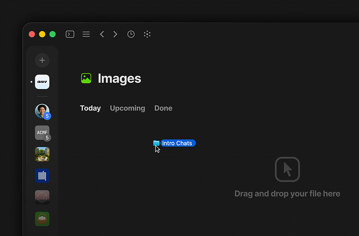The height and width of the screenshot is (236, 359).
Task: Switch to the Upcoming tab
Action: (x=127, y=108)
